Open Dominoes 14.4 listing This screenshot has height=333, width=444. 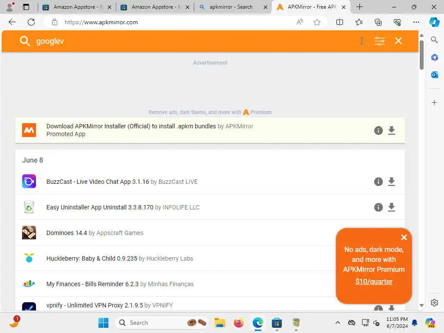[66, 233]
